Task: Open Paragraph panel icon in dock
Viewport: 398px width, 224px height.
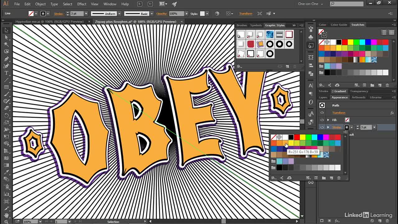Action: (x=311, y=94)
